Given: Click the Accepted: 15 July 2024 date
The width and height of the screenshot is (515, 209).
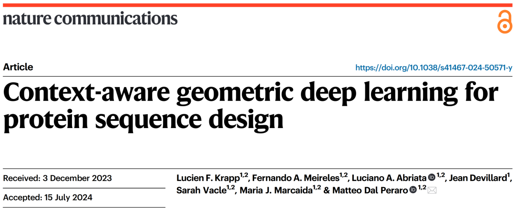Looking at the screenshot, I should pos(48,198).
